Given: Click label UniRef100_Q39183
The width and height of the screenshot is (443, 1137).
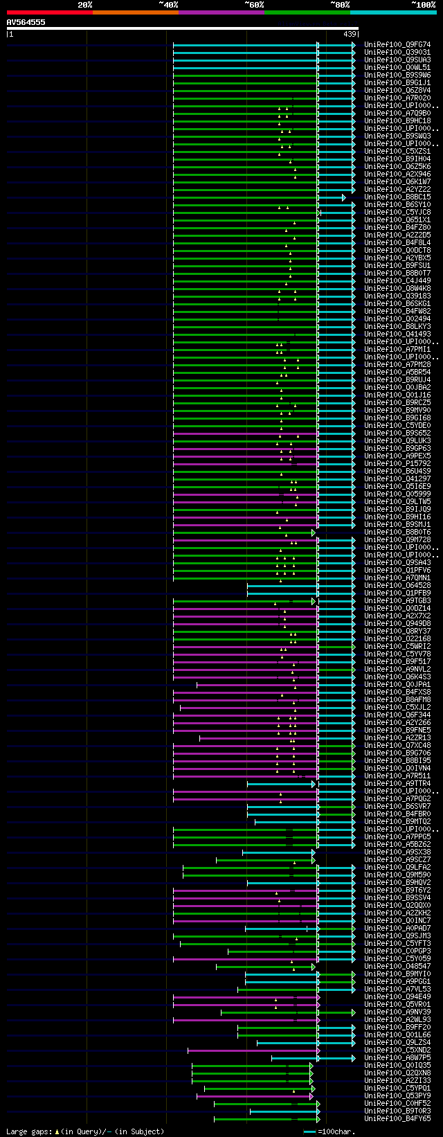Looking at the screenshot, I should point(397,296).
